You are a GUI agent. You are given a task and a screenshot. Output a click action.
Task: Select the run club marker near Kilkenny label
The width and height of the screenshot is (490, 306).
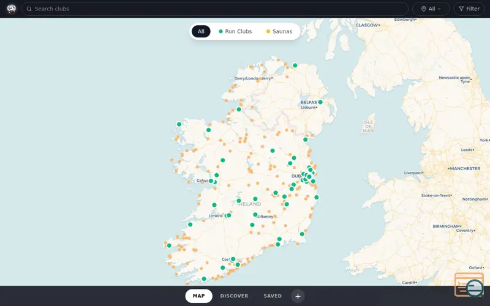pos(255,215)
